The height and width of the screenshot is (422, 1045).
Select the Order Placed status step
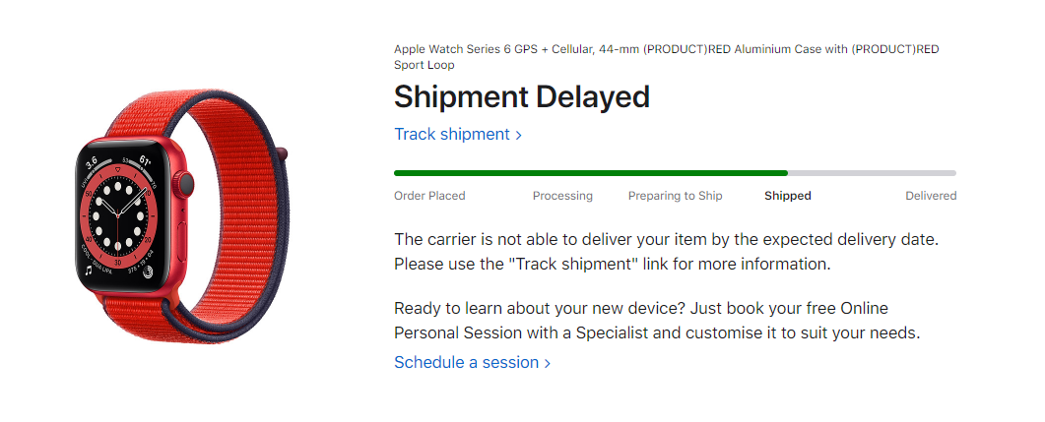pos(429,196)
